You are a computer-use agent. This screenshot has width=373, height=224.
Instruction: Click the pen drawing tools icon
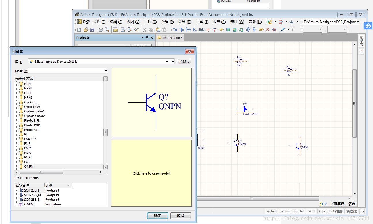[x=283, y=30]
